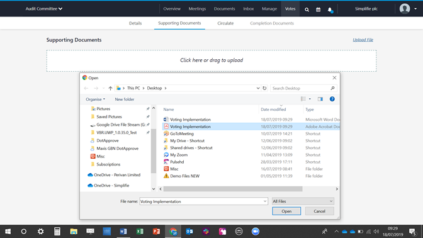Go to Meetings in top navigation

(x=197, y=9)
